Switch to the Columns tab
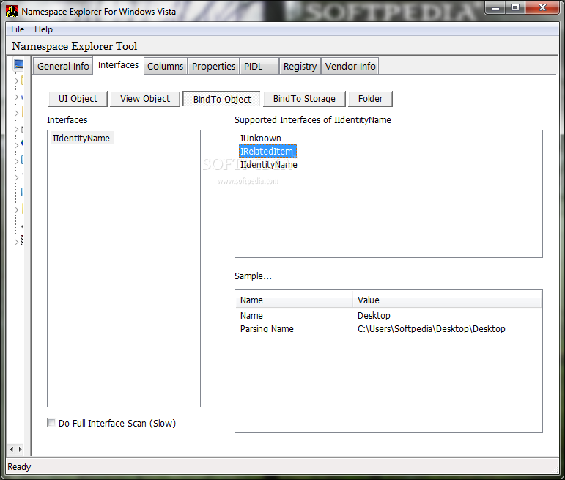This screenshot has height=480, width=565. pyautogui.click(x=166, y=66)
